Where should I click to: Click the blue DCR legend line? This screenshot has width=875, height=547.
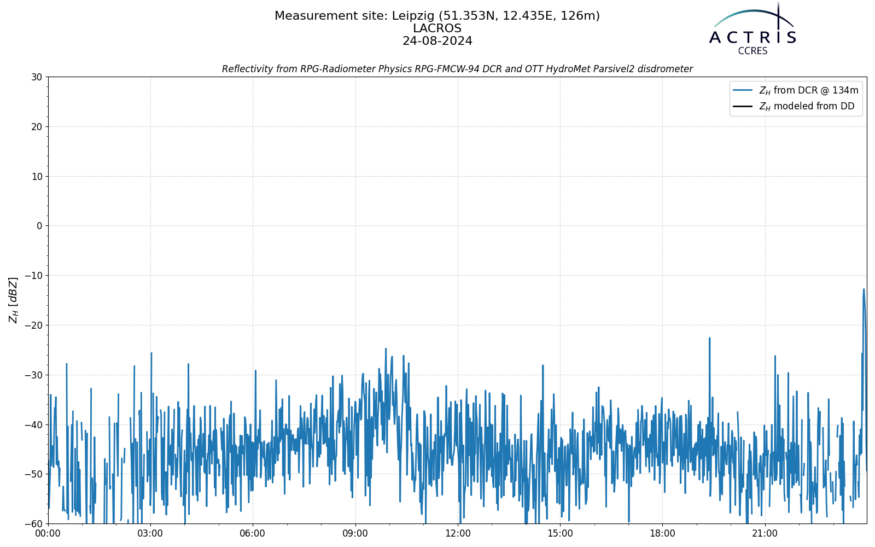pos(743,90)
